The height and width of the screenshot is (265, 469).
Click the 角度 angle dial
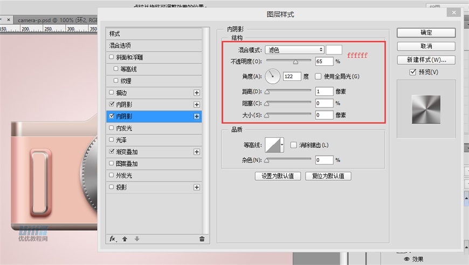tap(272, 76)
